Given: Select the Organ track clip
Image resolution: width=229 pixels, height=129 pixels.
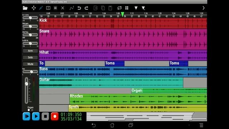Looking at the screenshot, I should coord(169,91).
